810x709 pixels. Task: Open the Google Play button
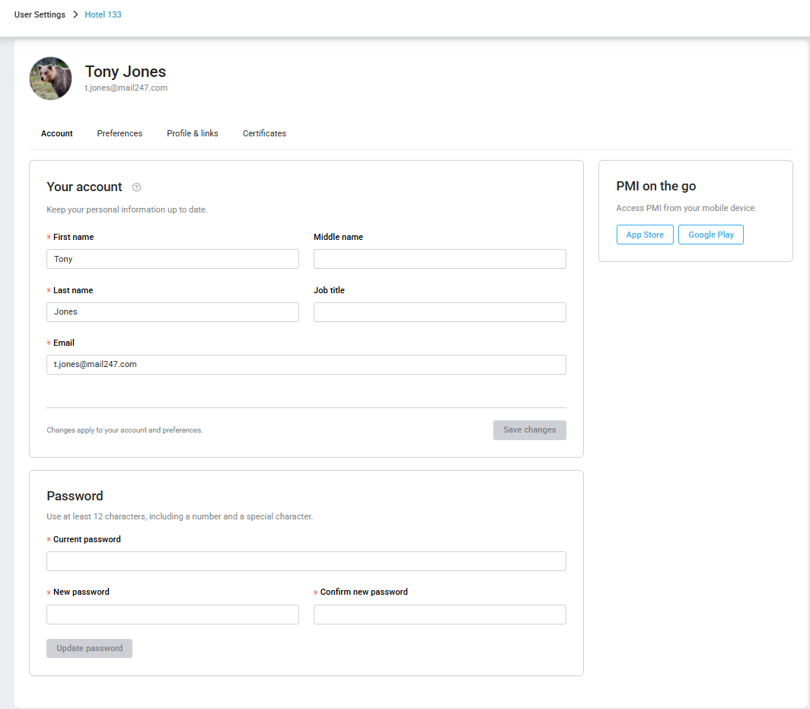711,235
